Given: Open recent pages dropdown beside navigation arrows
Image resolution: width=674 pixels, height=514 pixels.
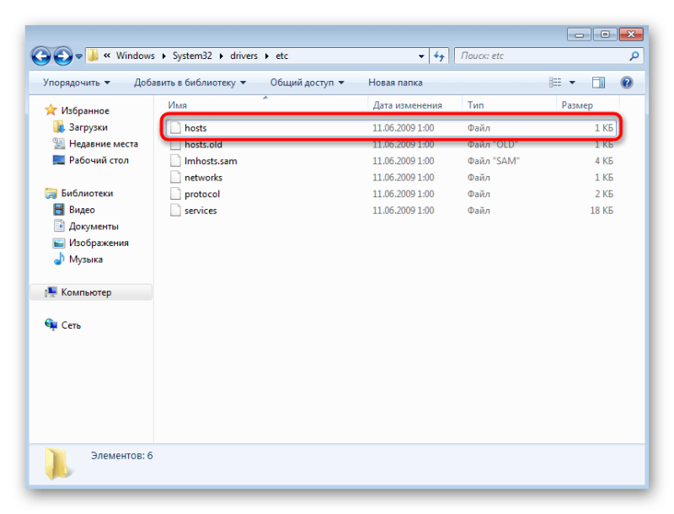Looking at the screenshot, I should [x=78, y=56].
